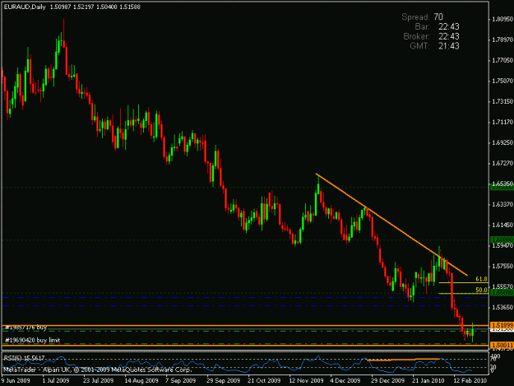Click the MetaTrader Alpari UK copyright text
Viewport: 514px width, 386px height.
click(x=97, y=370)
